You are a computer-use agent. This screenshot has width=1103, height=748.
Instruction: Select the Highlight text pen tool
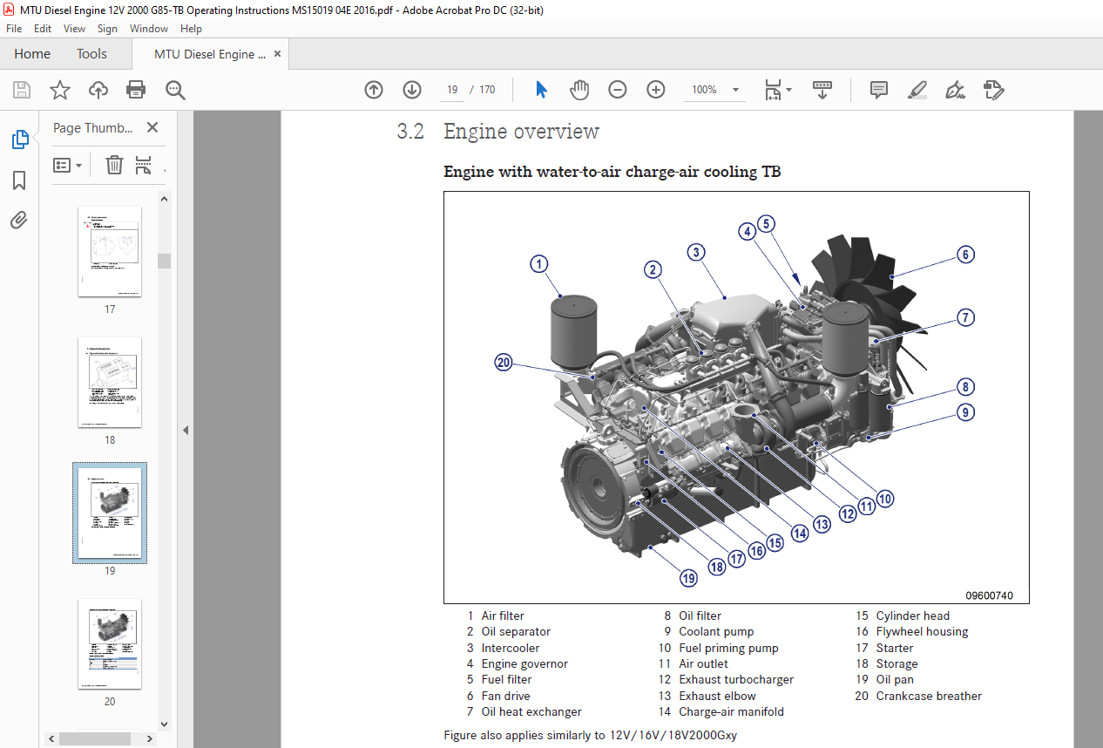click(x=917, y=90)
